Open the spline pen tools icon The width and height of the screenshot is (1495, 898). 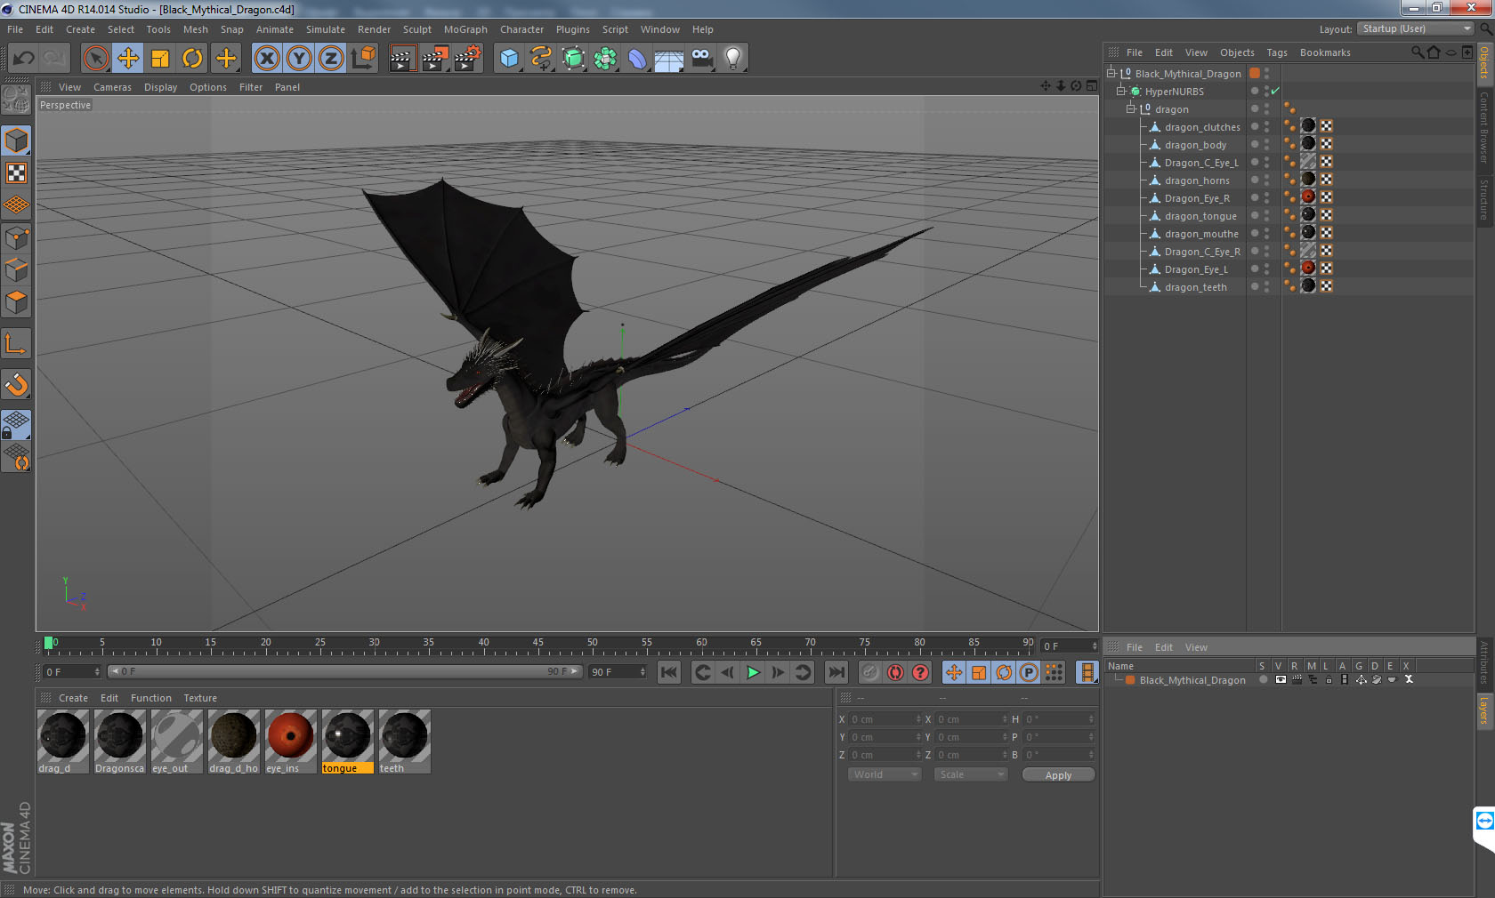pos(541,59)
